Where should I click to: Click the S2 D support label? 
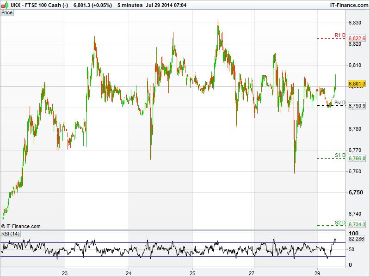click(x=340, y=223)
